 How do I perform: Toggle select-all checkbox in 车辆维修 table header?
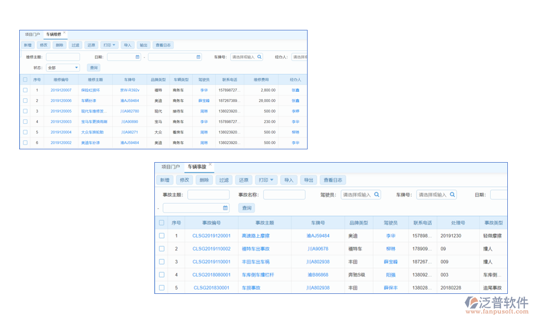coord(25,79)
